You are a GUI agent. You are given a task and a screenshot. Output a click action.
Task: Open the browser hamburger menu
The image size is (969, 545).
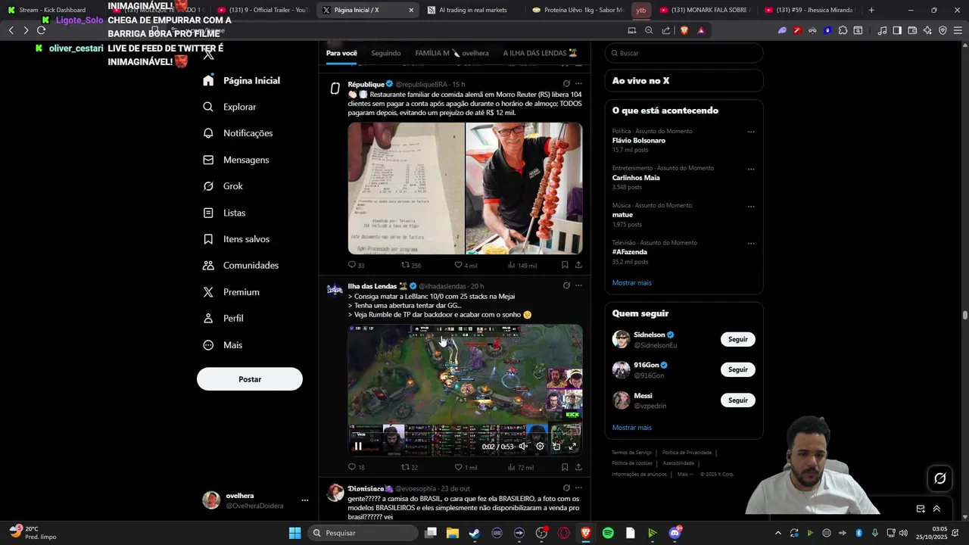[x=958, y=30]
